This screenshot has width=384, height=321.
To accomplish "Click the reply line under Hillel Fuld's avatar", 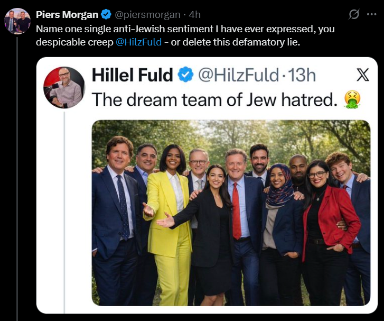I will (x=64, y=213).
